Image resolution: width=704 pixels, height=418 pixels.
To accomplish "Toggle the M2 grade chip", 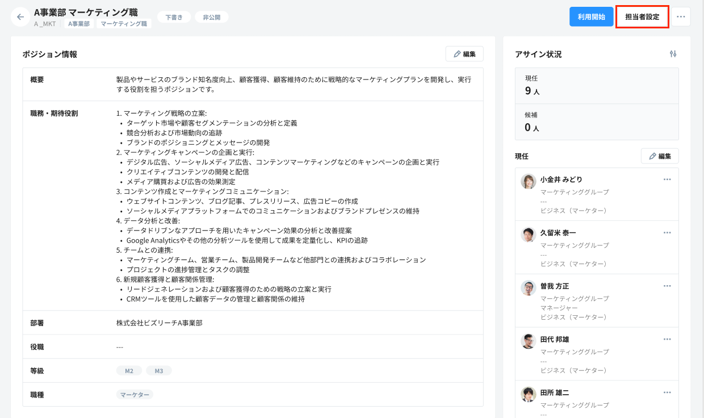I will tap(129, 370).
